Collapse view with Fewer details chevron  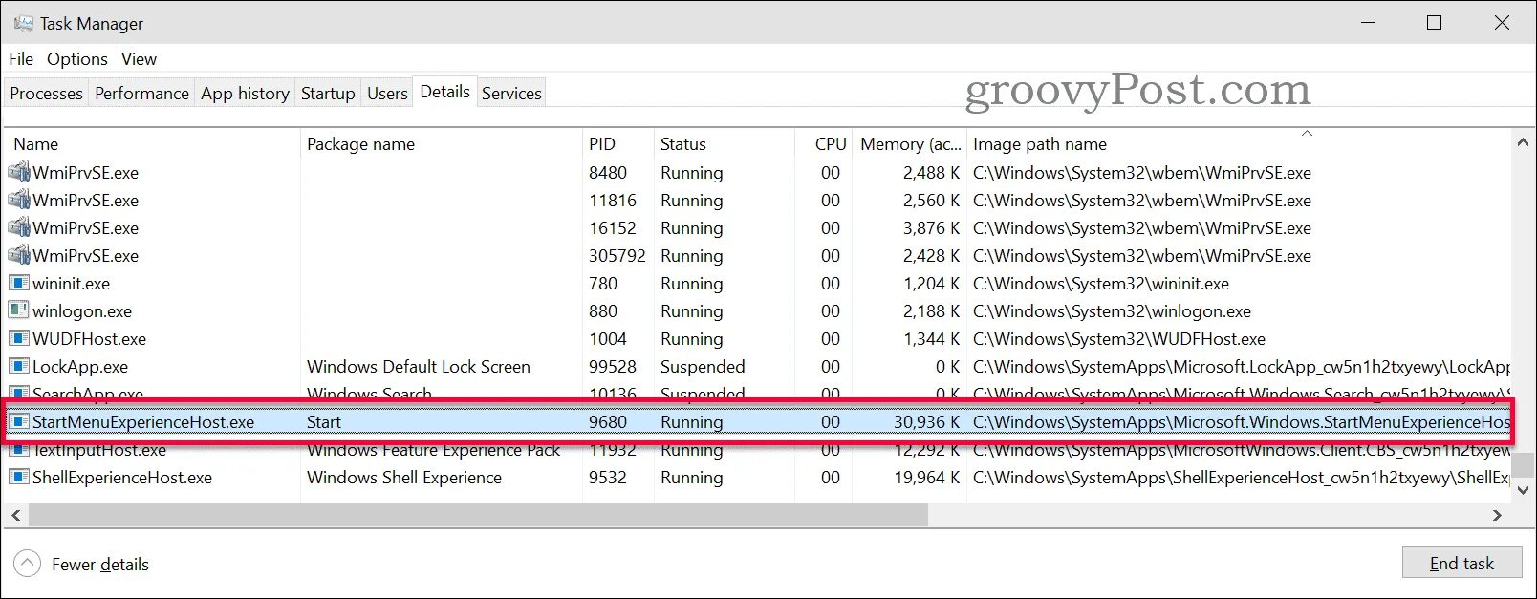click(28, 564)
